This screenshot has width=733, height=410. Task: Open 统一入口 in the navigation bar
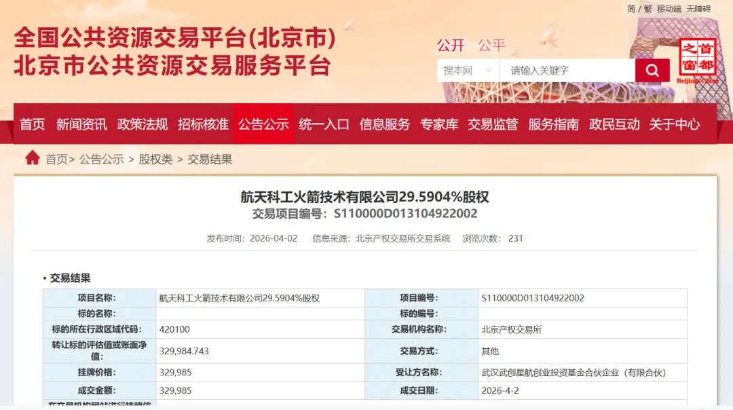click(x=324, y=124)
